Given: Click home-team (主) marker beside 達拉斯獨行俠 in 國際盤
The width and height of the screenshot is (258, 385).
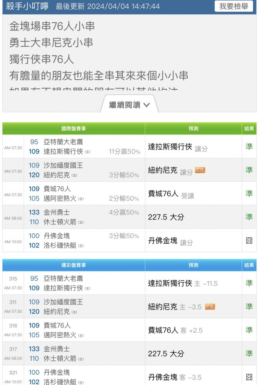Looking at the screenshot, I should [88, 152].
